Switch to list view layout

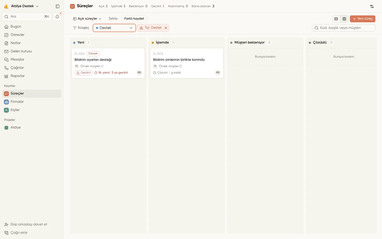(x=336, y=19)
